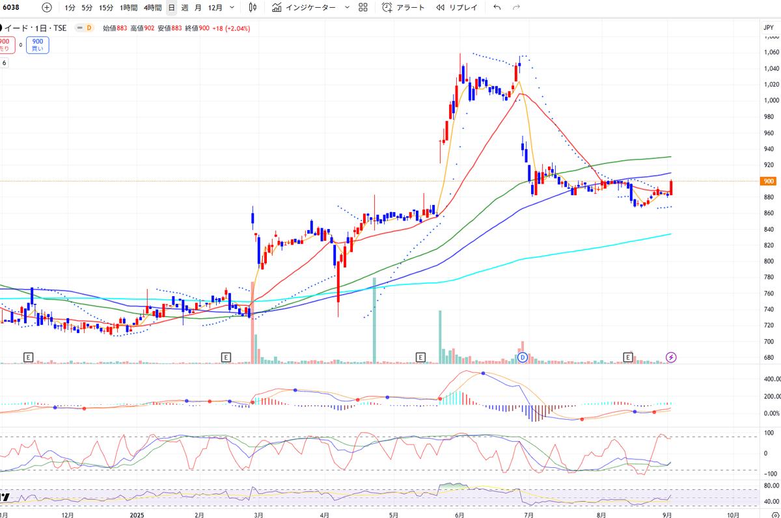Click the 800 price scale label
This screenshot has width=781, height=518.
(769, 261)
